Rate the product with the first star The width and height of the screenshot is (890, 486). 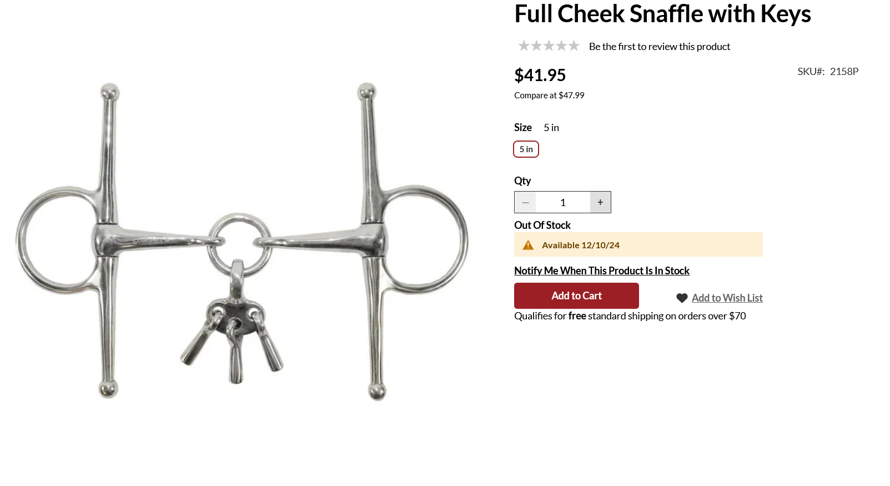tap(524, 46)
